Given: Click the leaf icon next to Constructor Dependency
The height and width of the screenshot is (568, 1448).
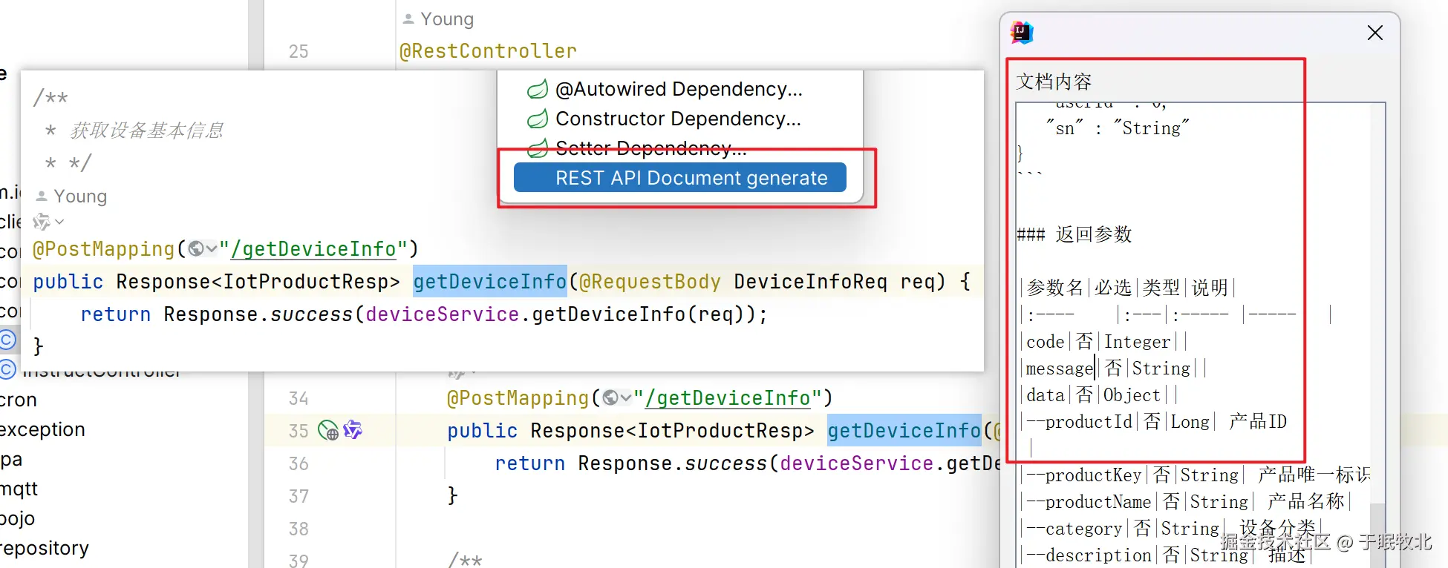Looking at the screenshot, I should [x=538, y=119].
